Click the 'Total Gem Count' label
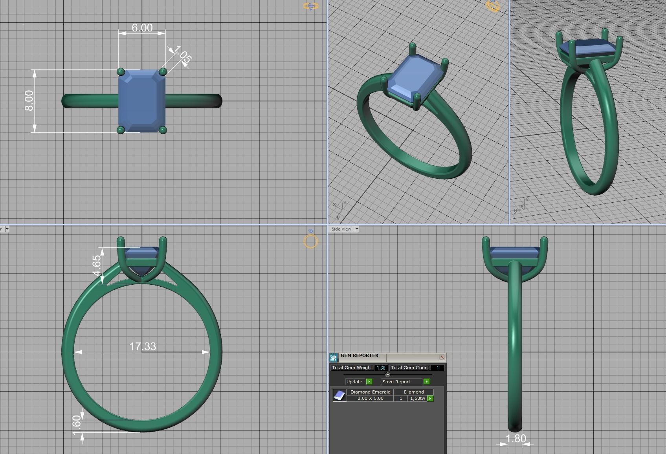Viewport: 666px width, 454px height. pos(410,368)
